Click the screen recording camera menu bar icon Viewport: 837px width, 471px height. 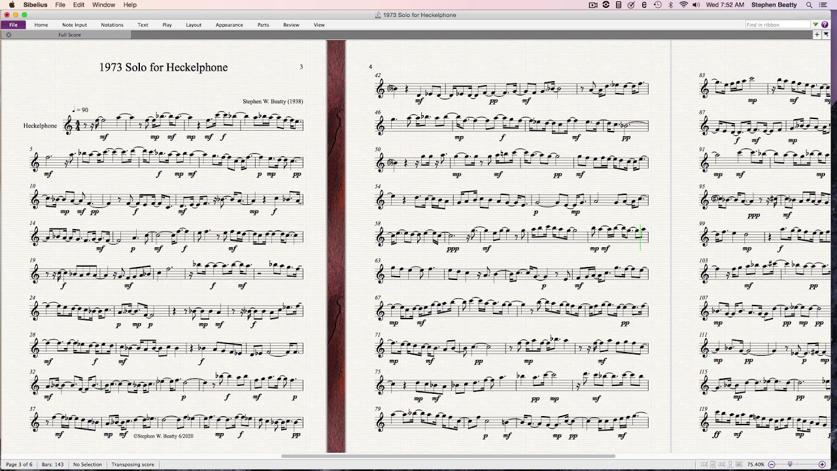tap(594, 5)
